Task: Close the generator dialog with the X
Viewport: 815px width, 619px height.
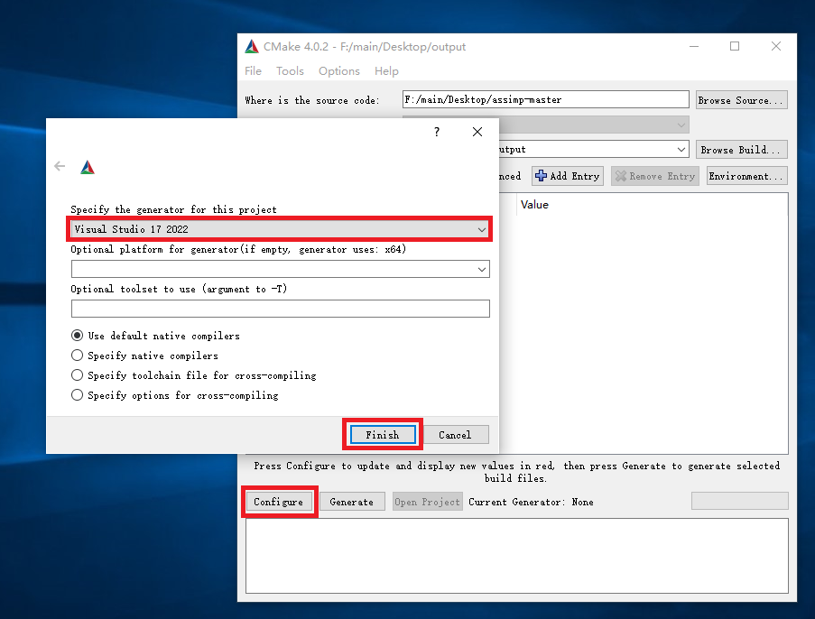Action: [477, 132]
